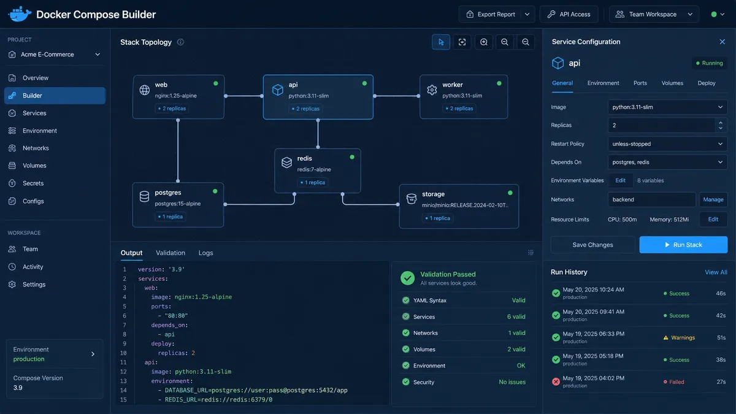Open the May 19, 2025 06:33 PM run
This screenshot has width=736, height=414.
pos(638,337)
